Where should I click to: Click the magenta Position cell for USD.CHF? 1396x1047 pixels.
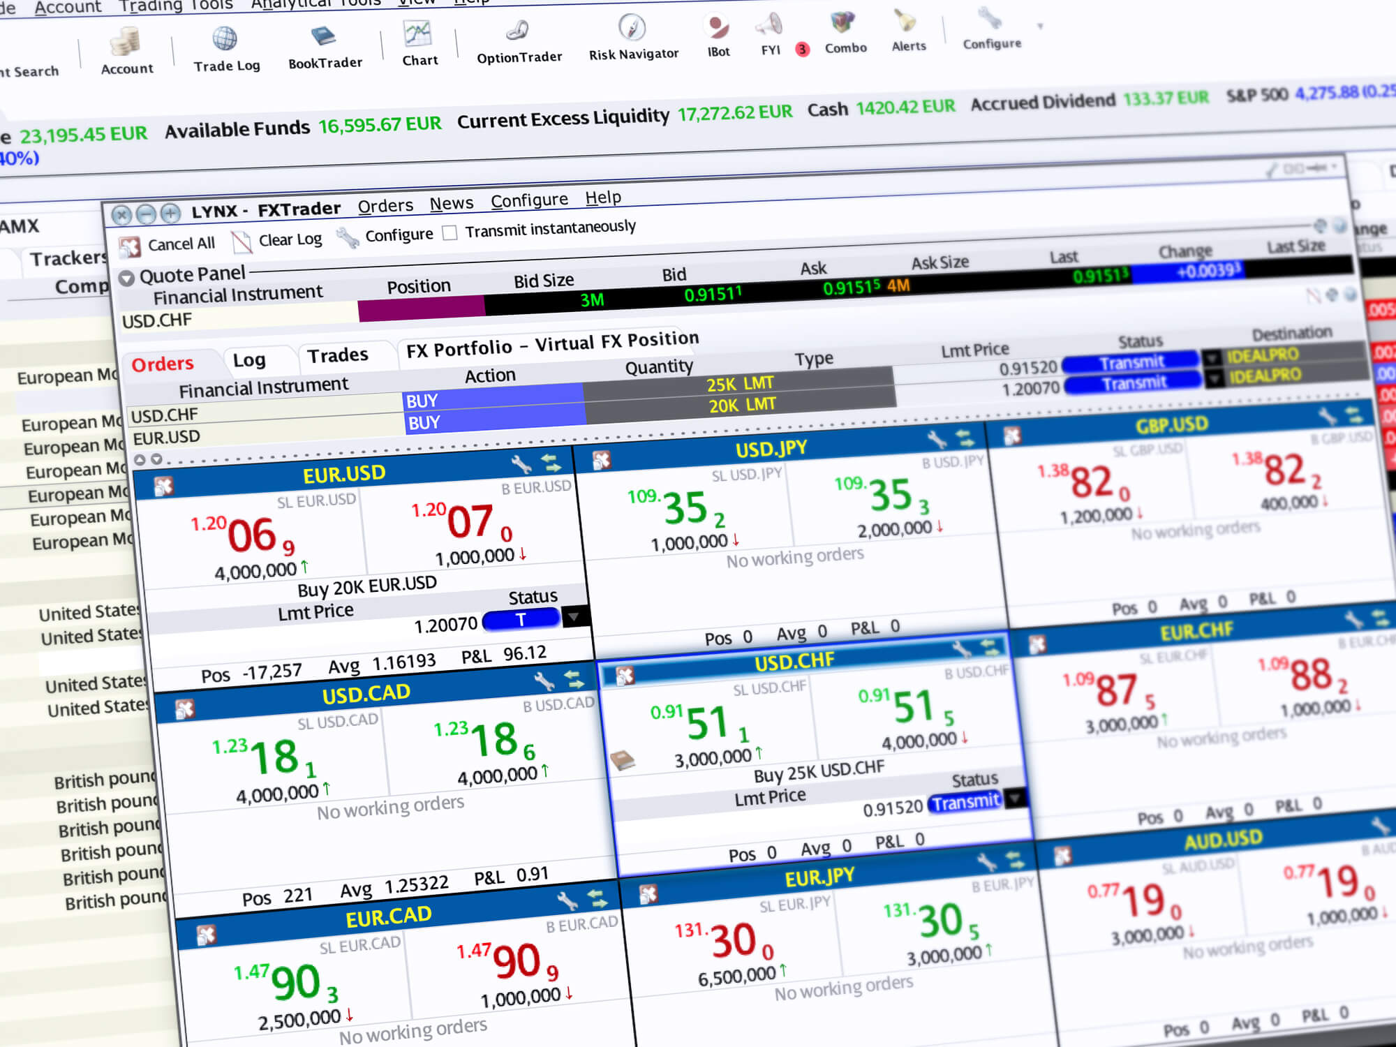tap(421, 308)
